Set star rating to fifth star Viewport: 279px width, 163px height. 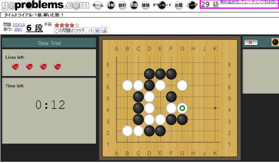pyautogui.click(x=77, y=25)
